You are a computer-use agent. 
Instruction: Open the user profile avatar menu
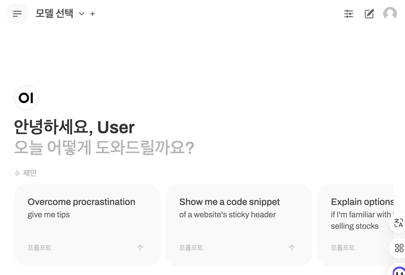pos(390,14)
